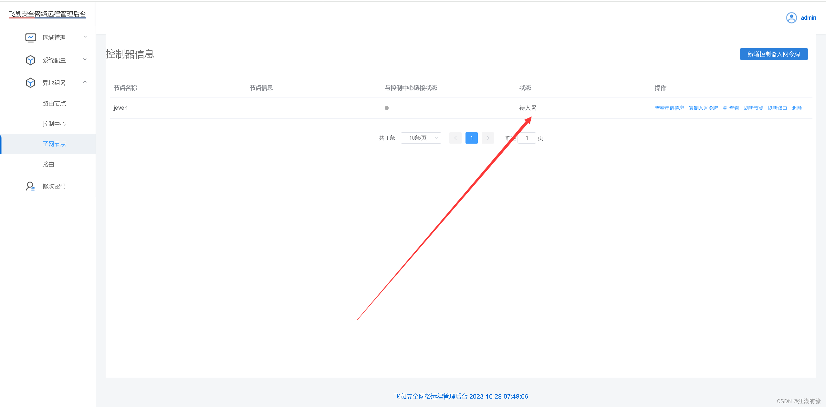
Task: Click the admin avatar icon
Action: (791, 18)
